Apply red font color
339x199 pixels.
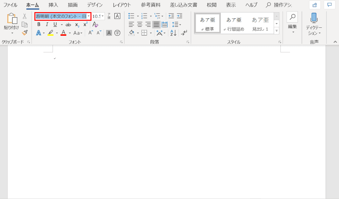pyautogui.click(x=63, y=33)
